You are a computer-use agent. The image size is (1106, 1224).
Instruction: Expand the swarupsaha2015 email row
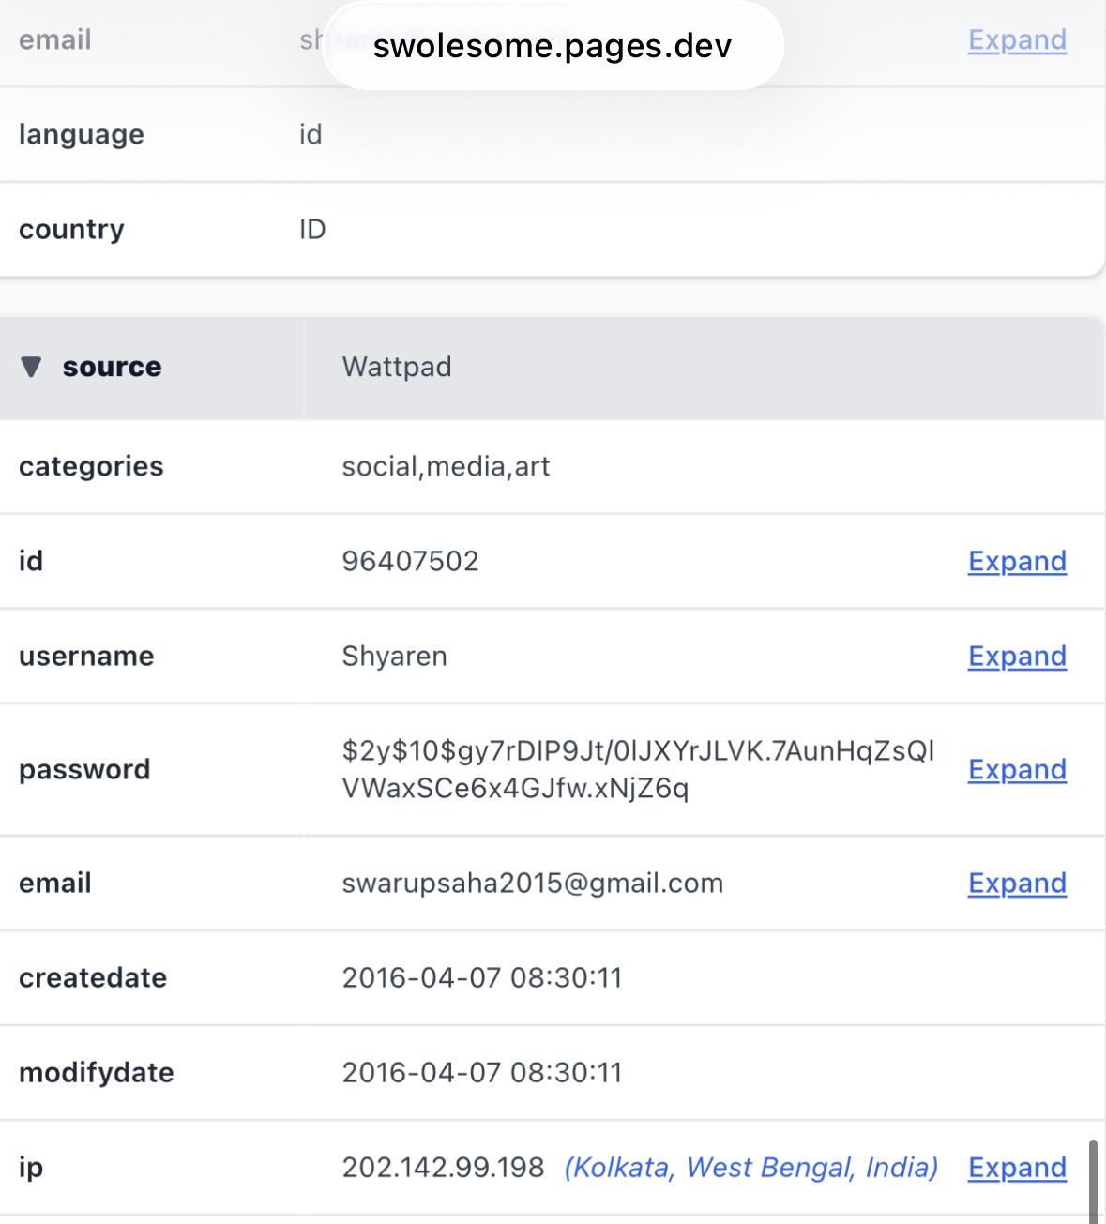[1017, 883]
